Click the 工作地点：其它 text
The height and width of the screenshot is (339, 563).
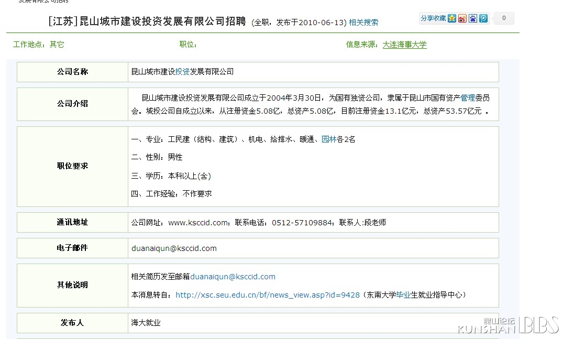point(38,45)
